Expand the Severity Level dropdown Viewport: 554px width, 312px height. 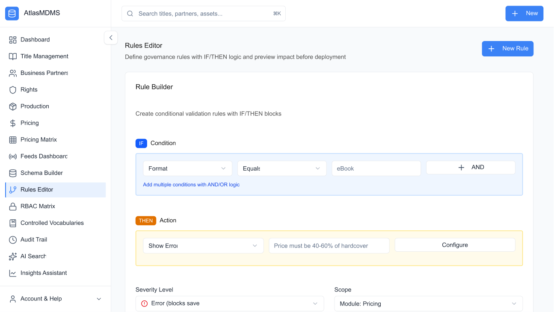click(x=229, y=303)
